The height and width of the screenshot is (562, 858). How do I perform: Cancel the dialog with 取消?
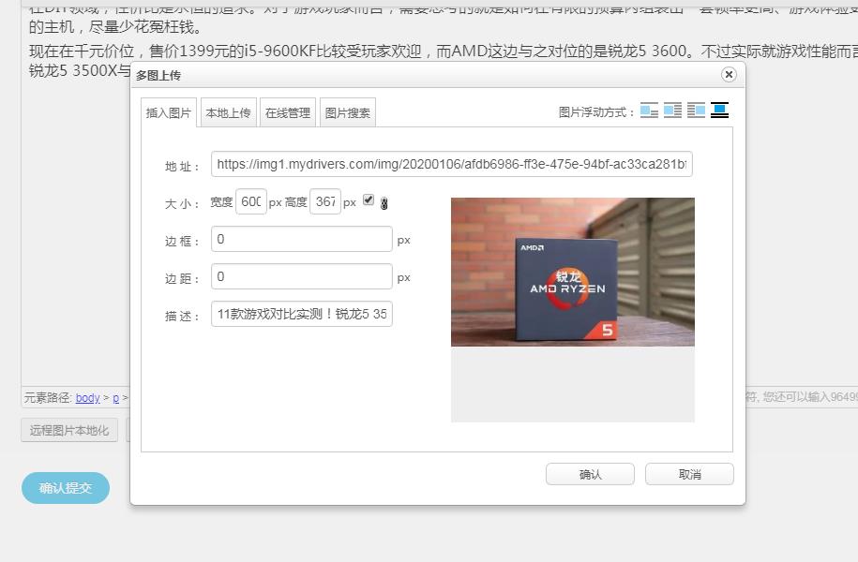pos(689,474)
